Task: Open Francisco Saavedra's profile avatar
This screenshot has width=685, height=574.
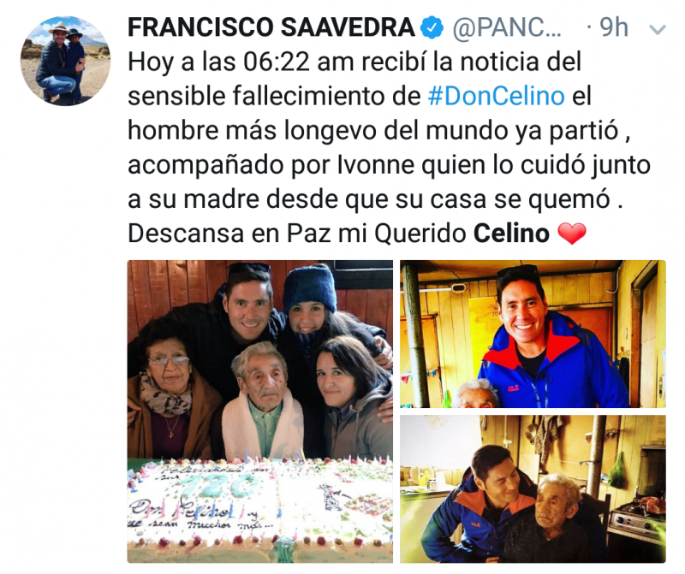Action: (x=66, y=61)
